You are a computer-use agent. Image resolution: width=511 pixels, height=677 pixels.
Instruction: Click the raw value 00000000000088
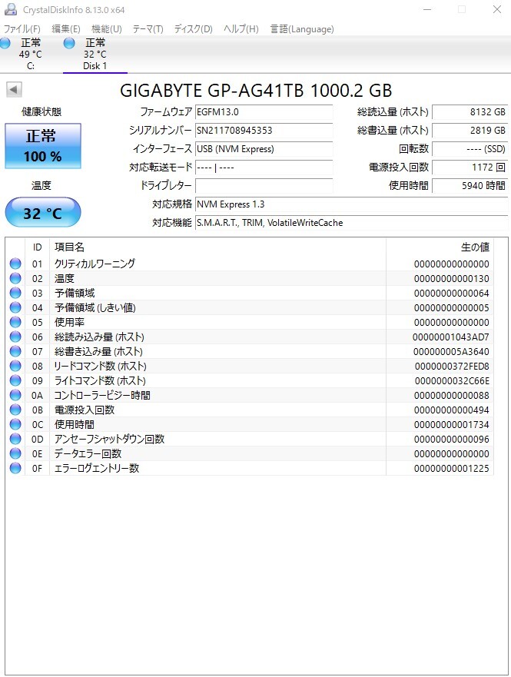coord(451,395)
